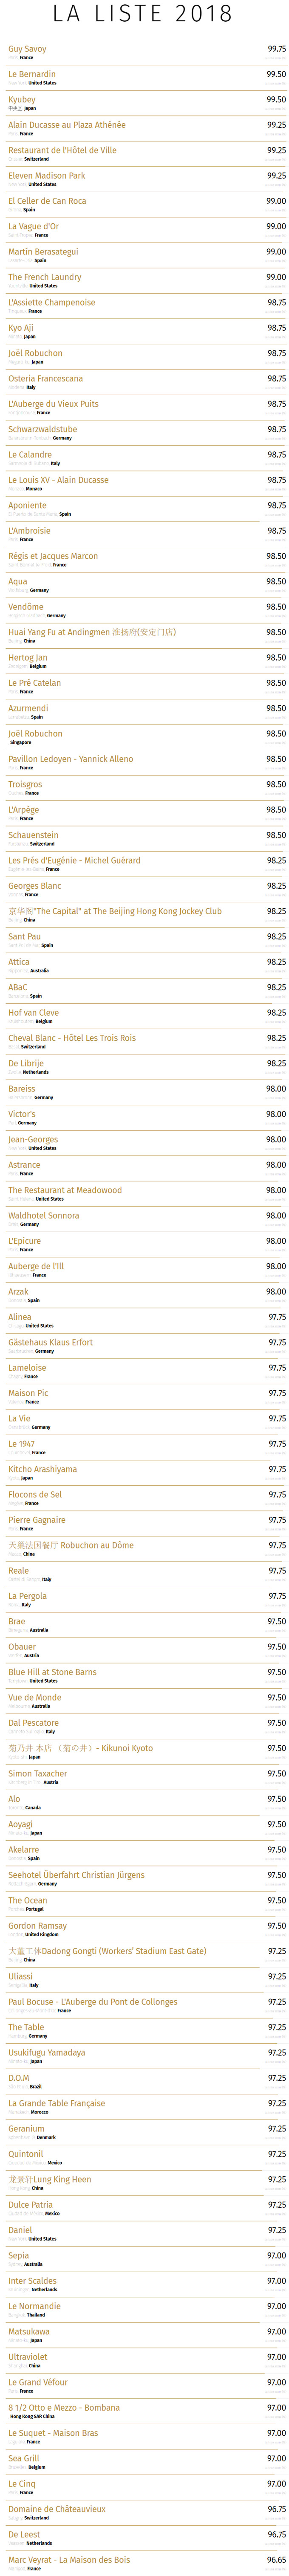Click the Le Bernardin restaurant link

[32, 74]
